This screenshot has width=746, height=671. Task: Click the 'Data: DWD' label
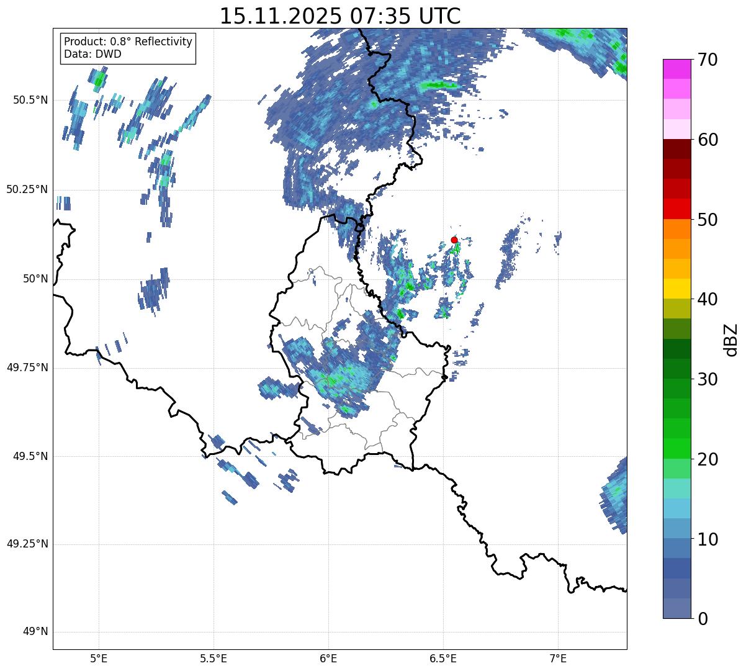[92, 54]
